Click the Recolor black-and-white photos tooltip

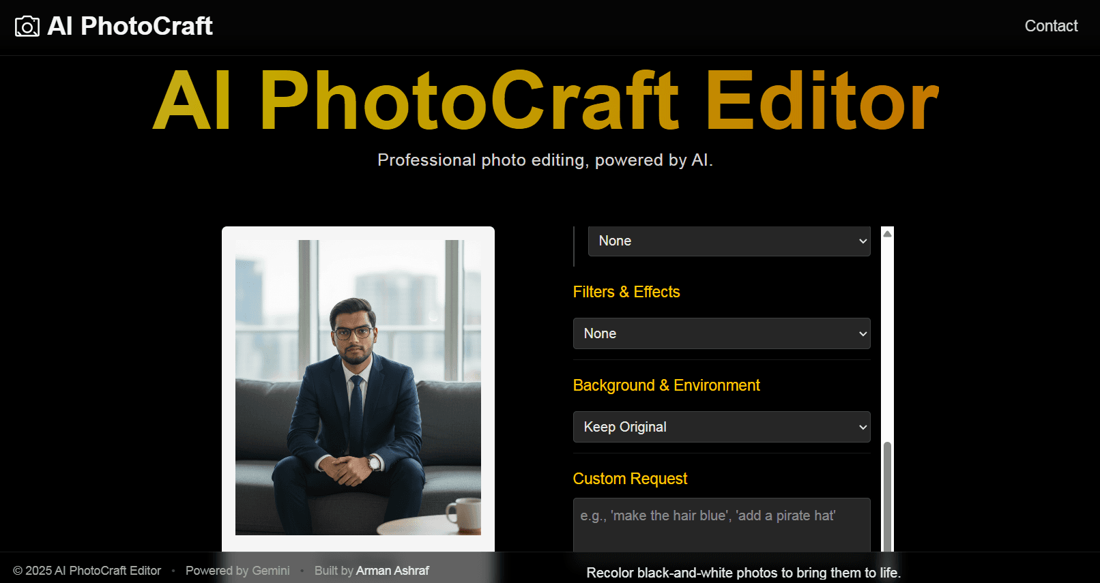coord(743,573)
